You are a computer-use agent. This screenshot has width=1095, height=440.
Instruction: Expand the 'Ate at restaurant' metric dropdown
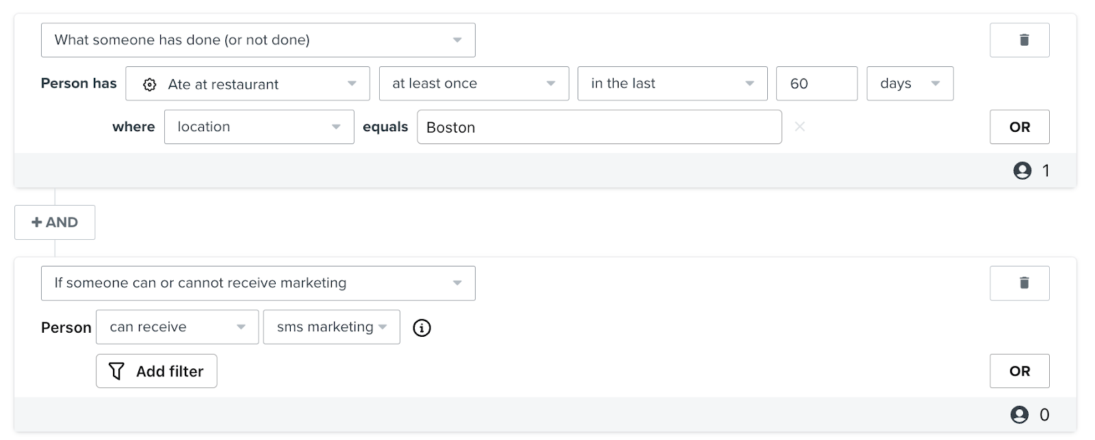pos(248,84)
